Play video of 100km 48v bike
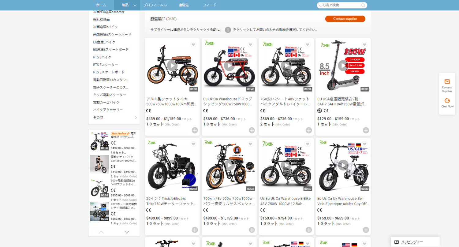Viewport: 459px width, 247px height. click(x=229, y=165)
